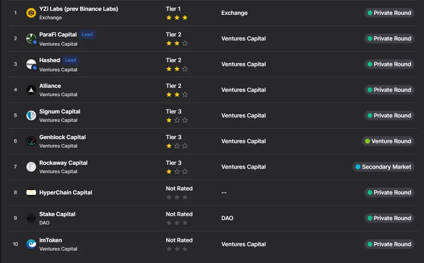Click the Lead badge beside Hashed
Image resolution: width=424 pixels, height=263 pixels.
70,60
